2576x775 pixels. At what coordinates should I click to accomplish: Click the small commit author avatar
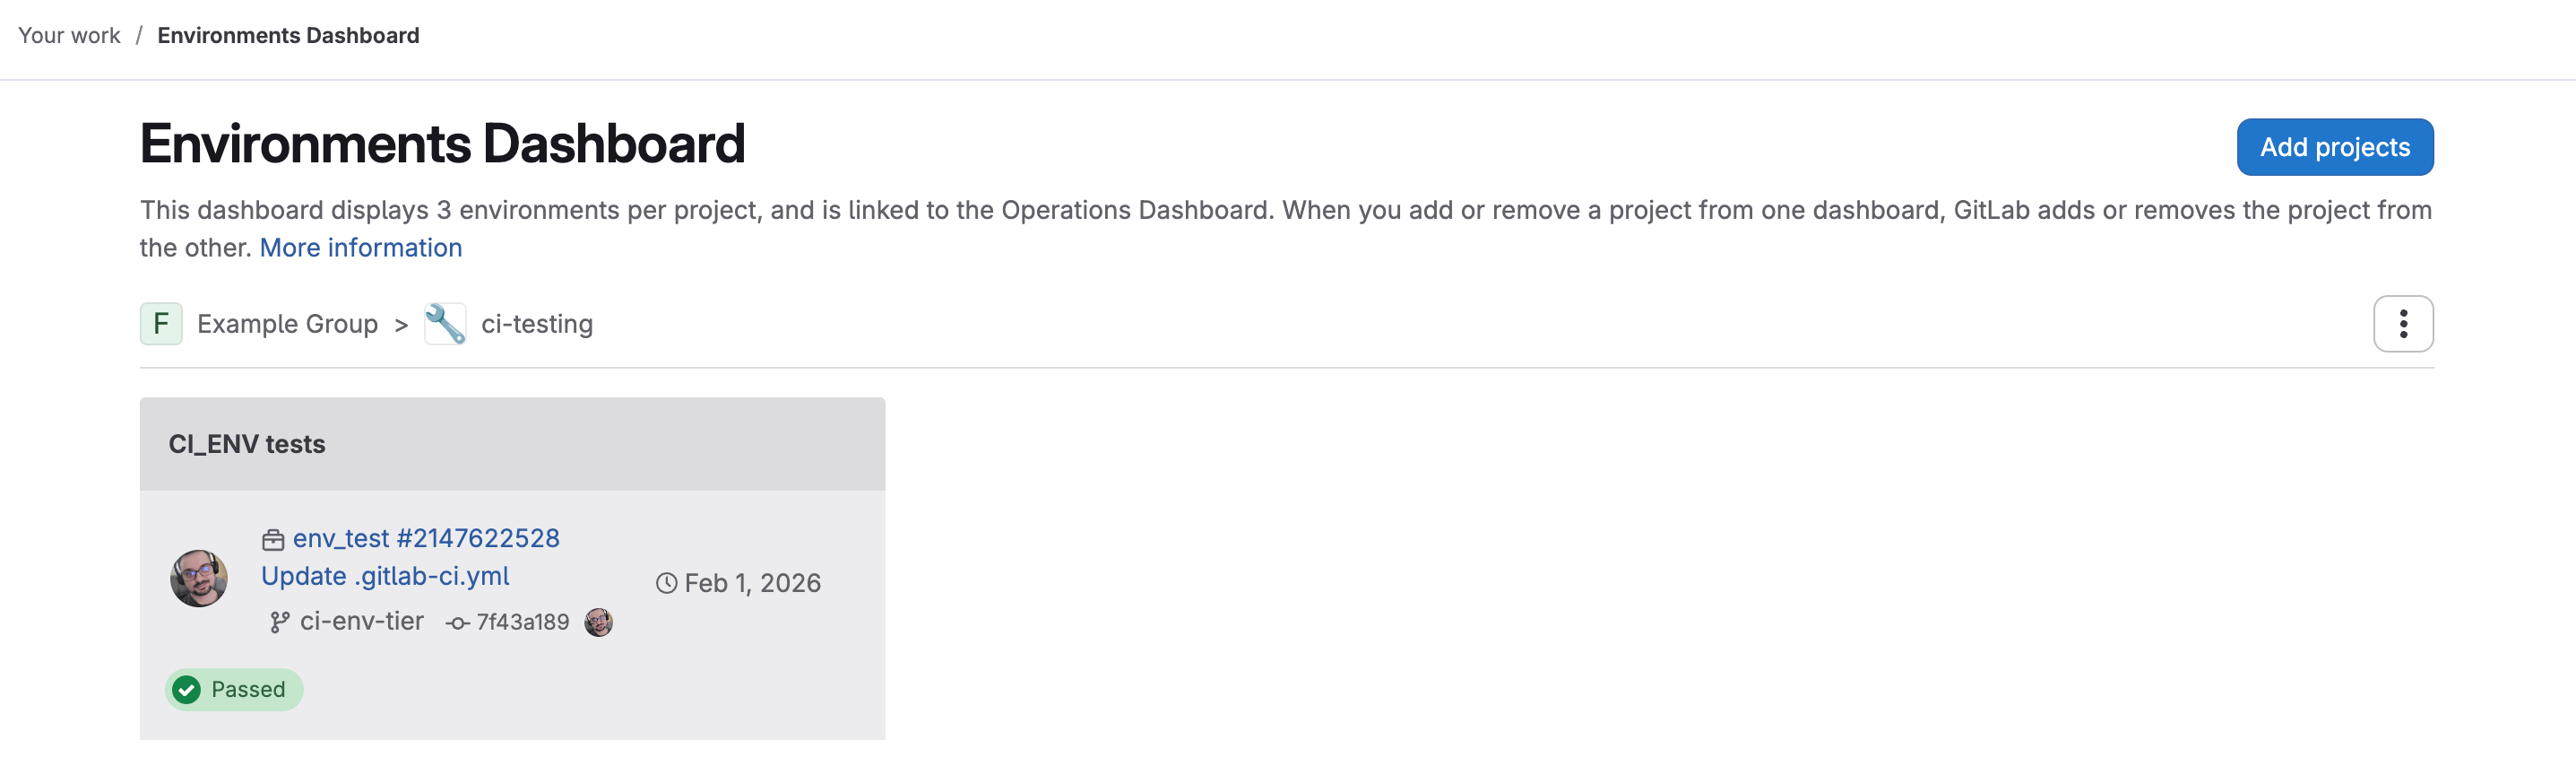(x=598, y=622)
